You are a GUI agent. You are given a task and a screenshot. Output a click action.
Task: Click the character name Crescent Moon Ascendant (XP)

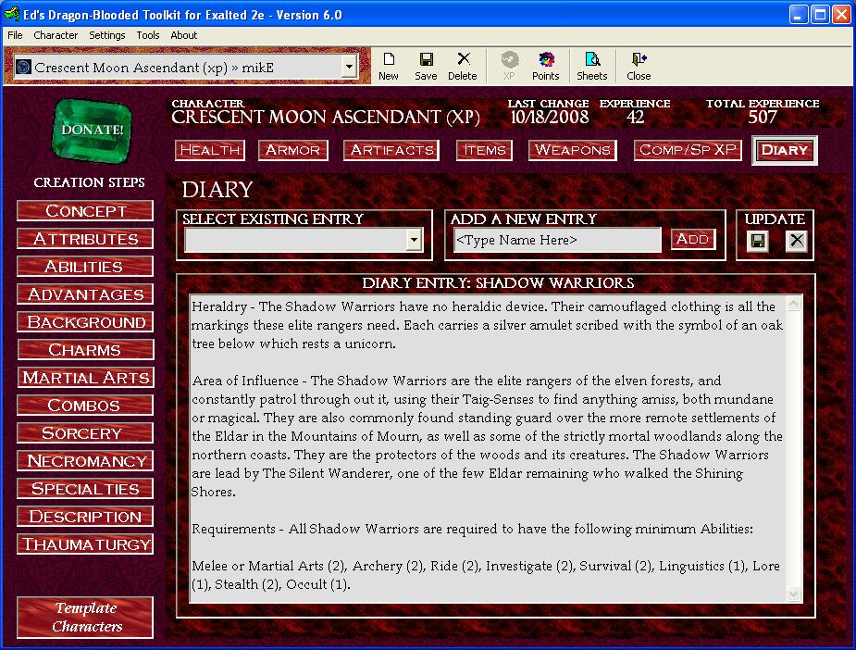pos(326,118)
